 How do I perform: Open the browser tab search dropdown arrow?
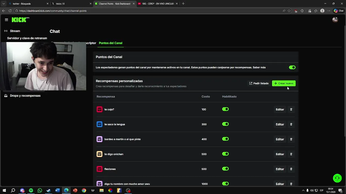[4, 4]
